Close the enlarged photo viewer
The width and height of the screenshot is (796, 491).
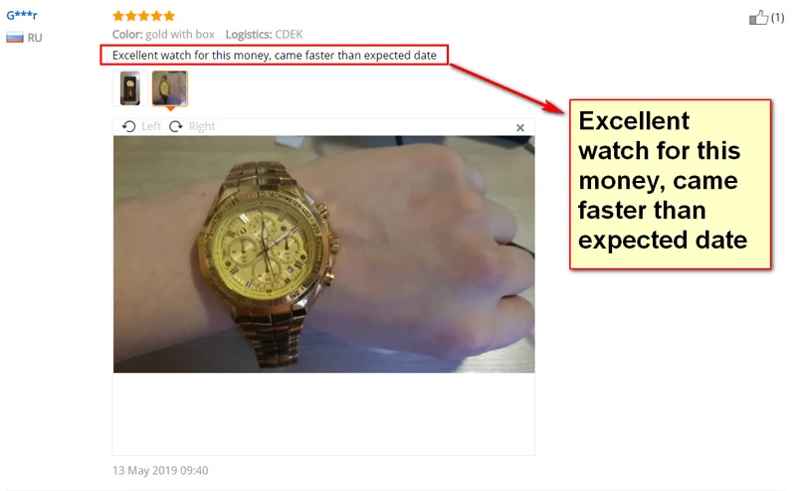tap(520, 128)
